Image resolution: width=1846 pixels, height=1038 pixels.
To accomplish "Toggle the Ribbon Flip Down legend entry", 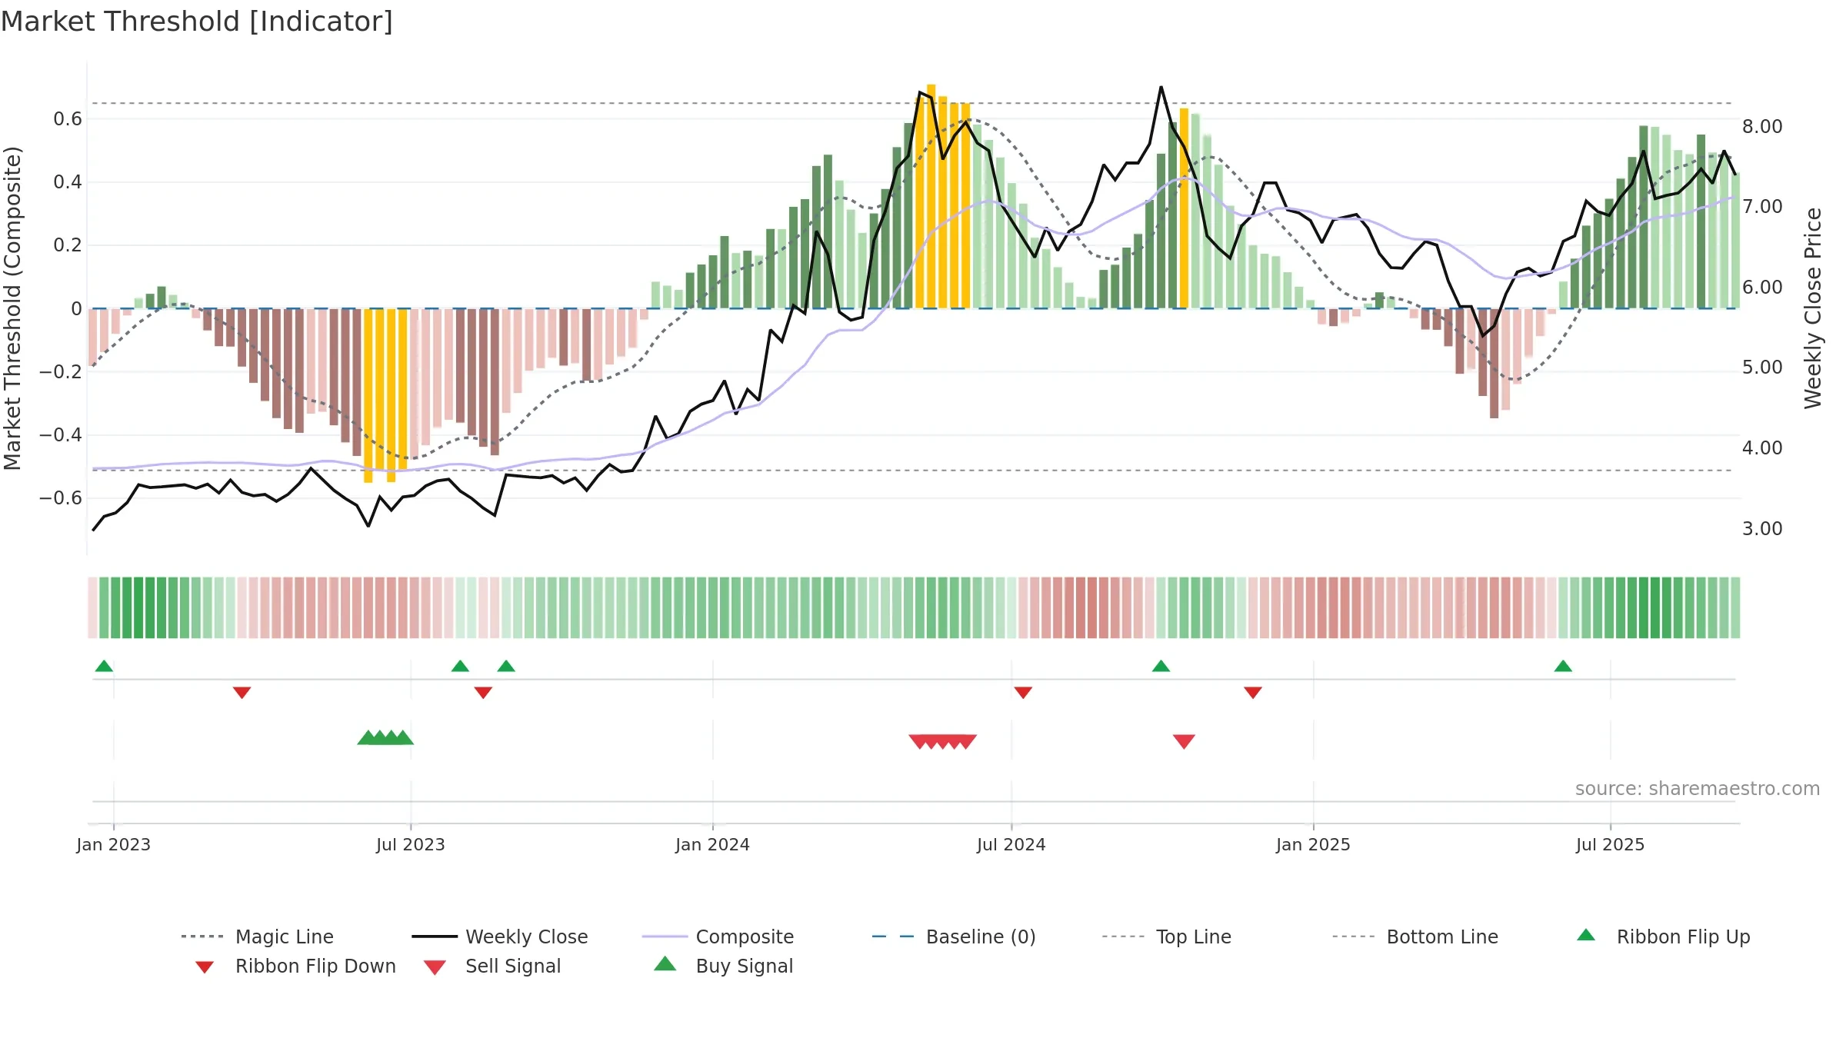I will [x=295, y=966].
